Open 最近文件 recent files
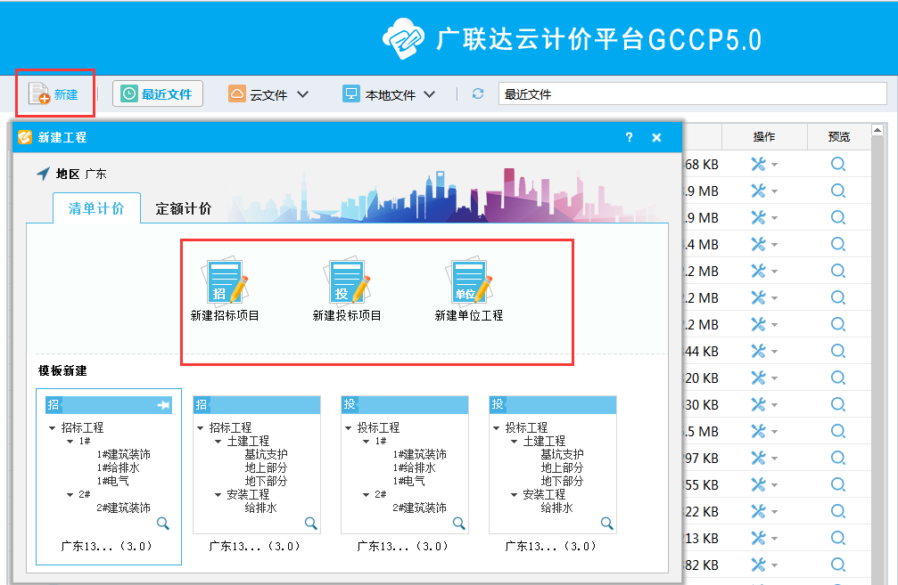 tap(158, 93)
